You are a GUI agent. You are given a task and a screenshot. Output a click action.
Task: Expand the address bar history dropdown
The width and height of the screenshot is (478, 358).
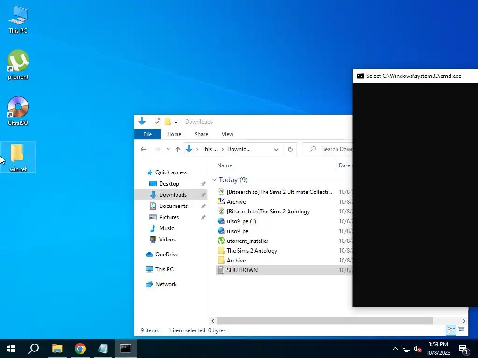coord(276,150)
